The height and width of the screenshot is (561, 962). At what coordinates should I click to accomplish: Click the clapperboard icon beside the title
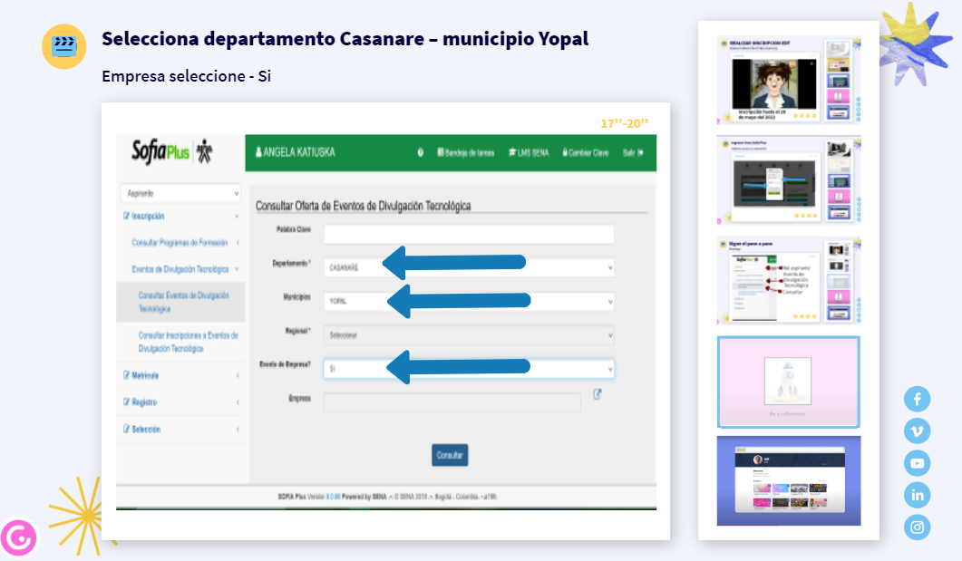[64, 46]
